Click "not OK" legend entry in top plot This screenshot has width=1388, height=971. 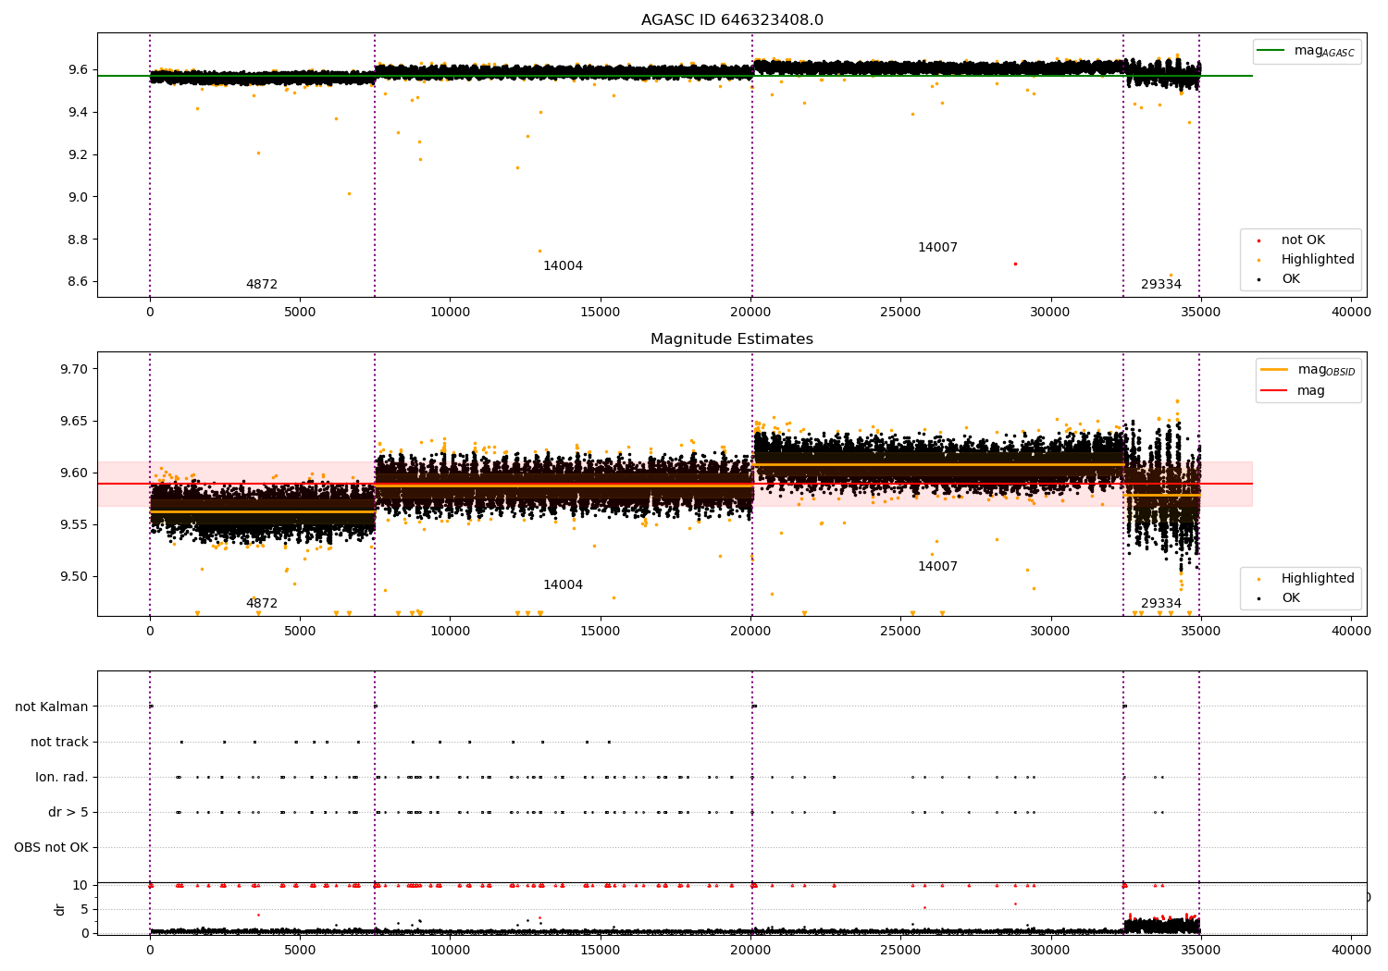point(1301,240)
